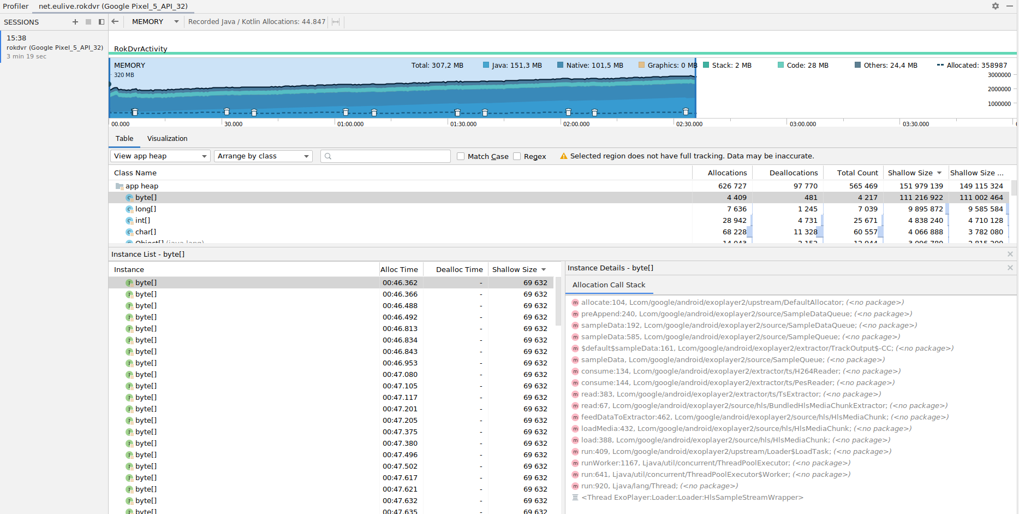Click the icon right of Allocations: 44.847
The image size is (1019, 514).
coord(336,22)
